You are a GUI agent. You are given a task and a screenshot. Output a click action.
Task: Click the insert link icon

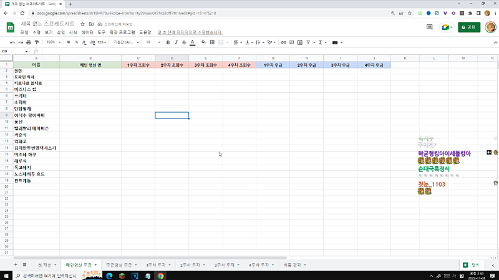pos(284,42)
